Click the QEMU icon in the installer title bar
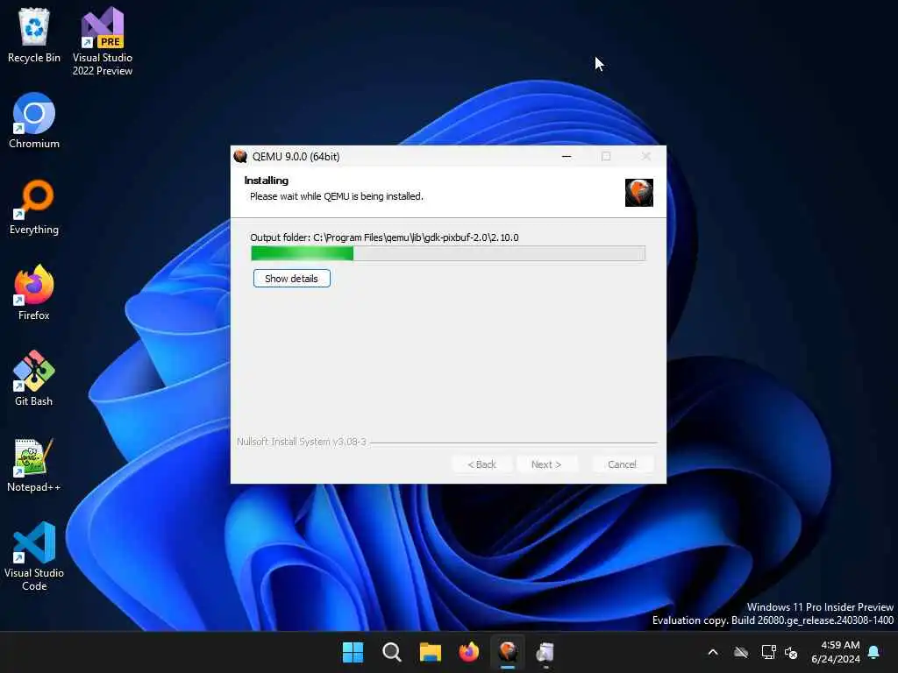 point(240,156)
